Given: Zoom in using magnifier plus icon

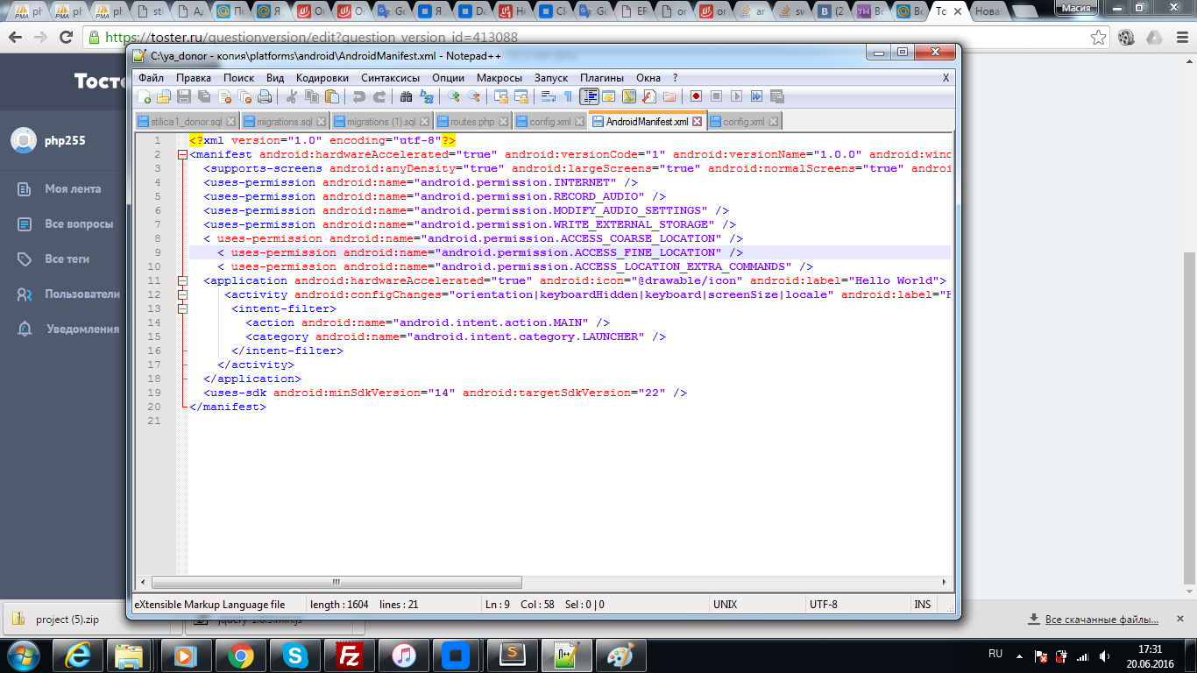Looking at the screenshot, I should click(454, 96).
